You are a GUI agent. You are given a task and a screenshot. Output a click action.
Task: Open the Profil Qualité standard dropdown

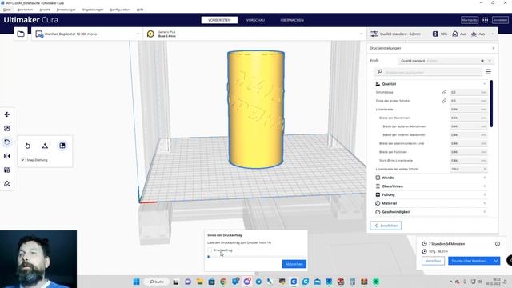(446, 61)
